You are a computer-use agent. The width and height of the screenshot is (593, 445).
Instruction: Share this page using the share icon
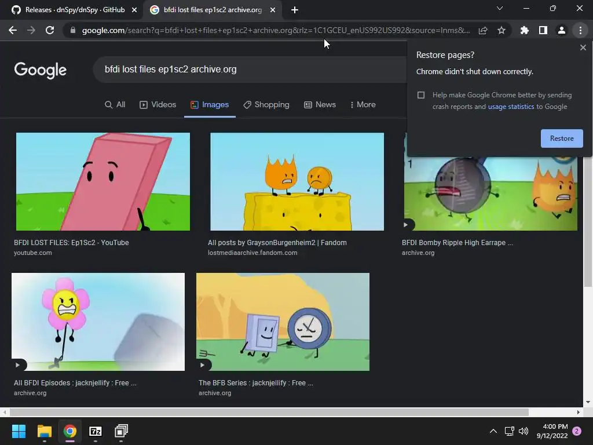click(x=483, y=30)
